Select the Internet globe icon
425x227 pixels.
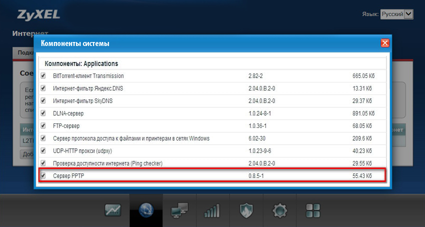point(146,210)
